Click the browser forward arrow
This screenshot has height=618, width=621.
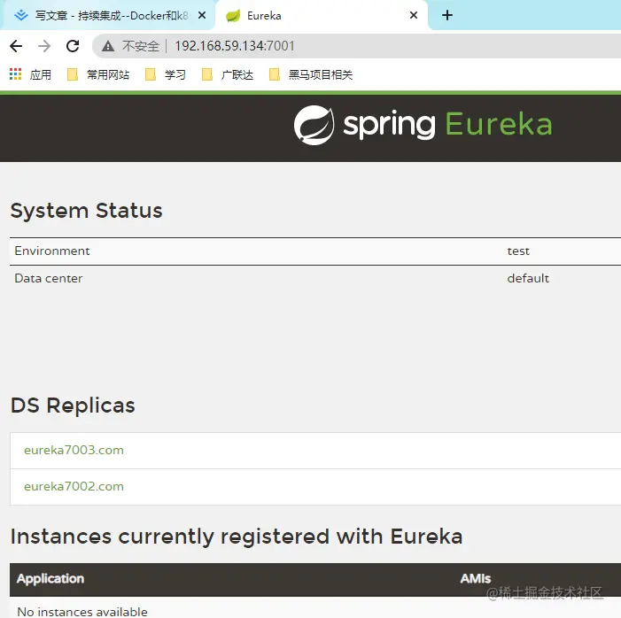[44, 46]
